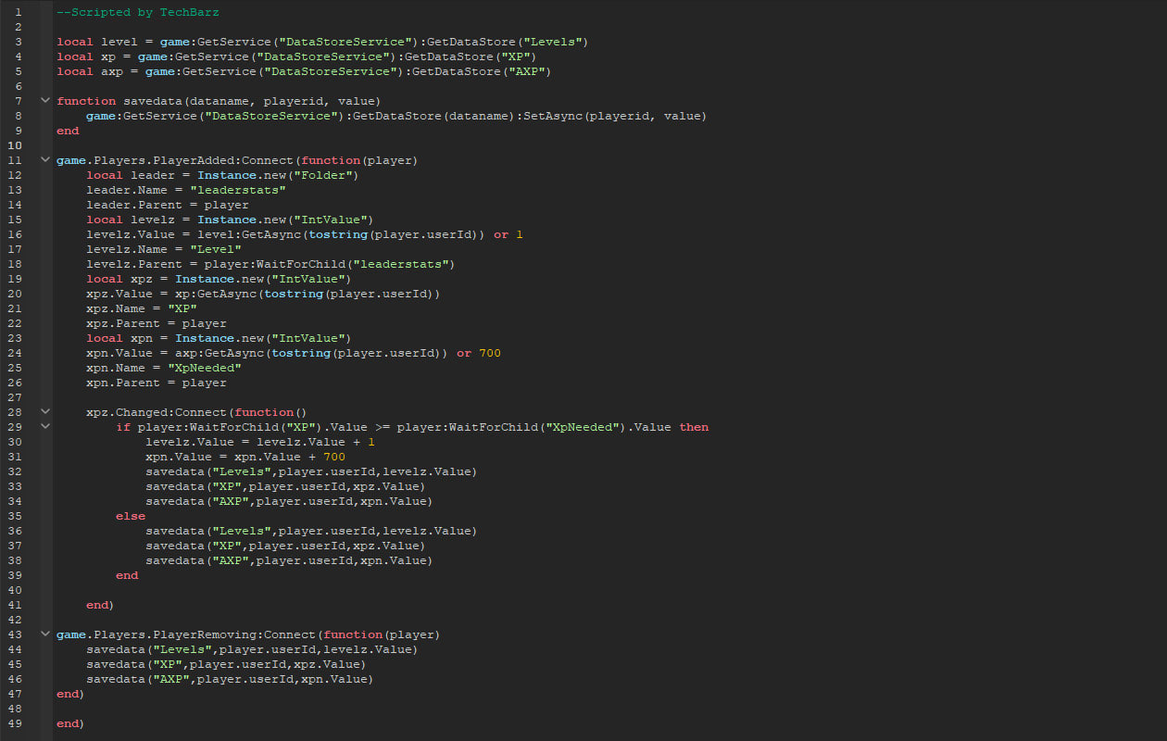Click 'leader.Parent = player' line

click(x=168, y=206)
